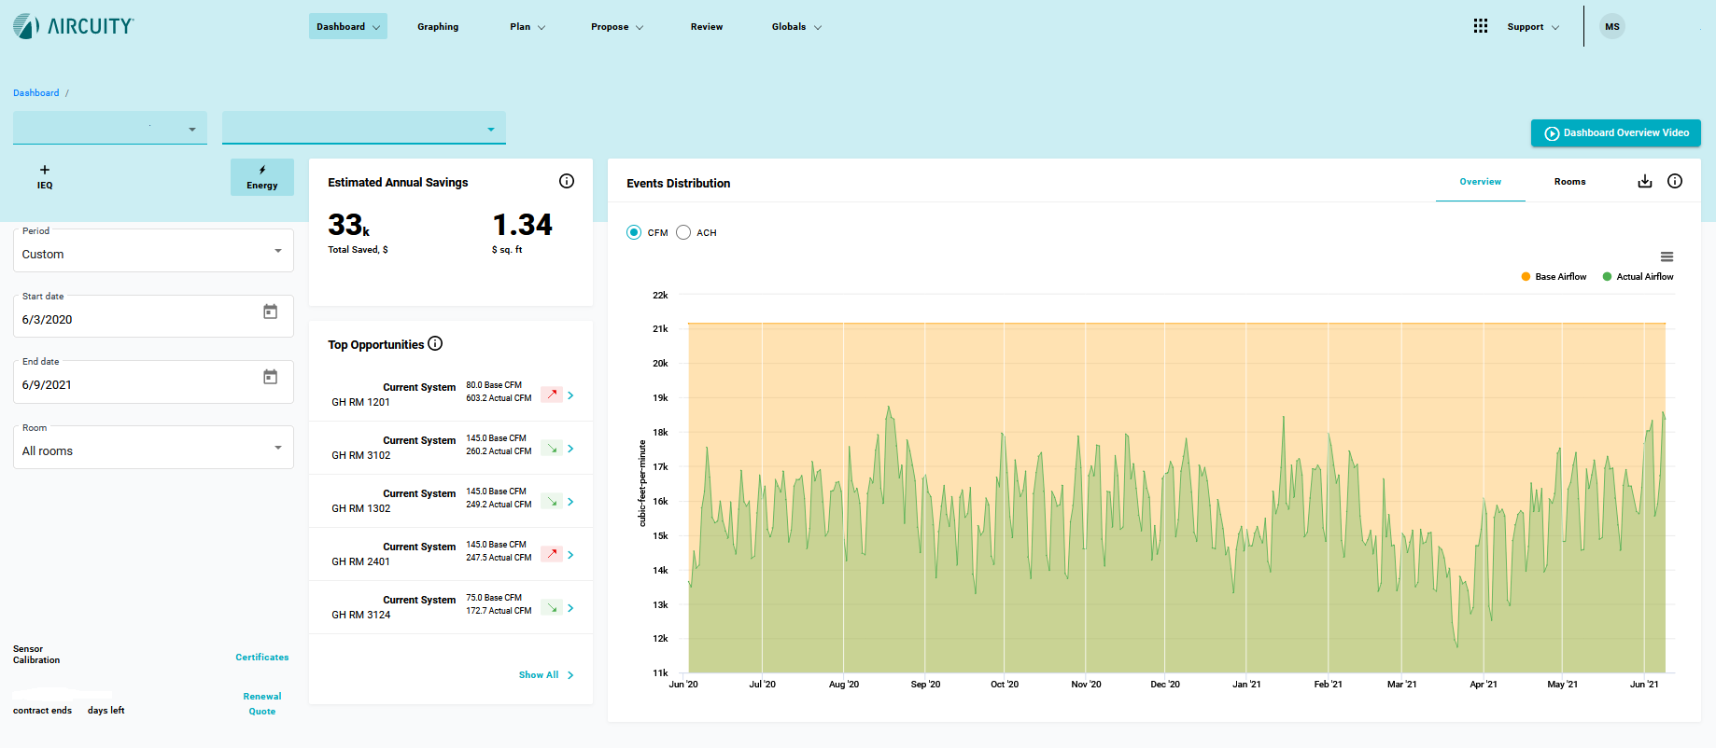The width and height of the screenshot is (1716, 748).
Task: Click green trend arrow for GH RM 1302
Action: [x=552, y=501]
